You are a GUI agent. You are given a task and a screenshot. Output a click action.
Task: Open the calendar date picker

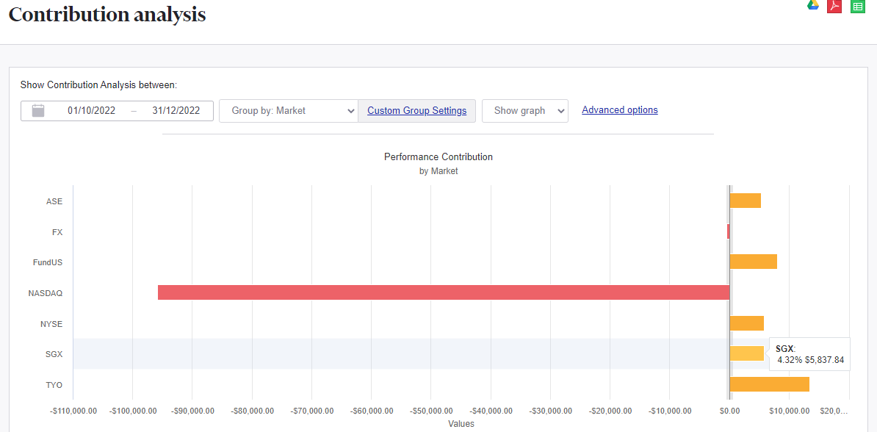38,110
